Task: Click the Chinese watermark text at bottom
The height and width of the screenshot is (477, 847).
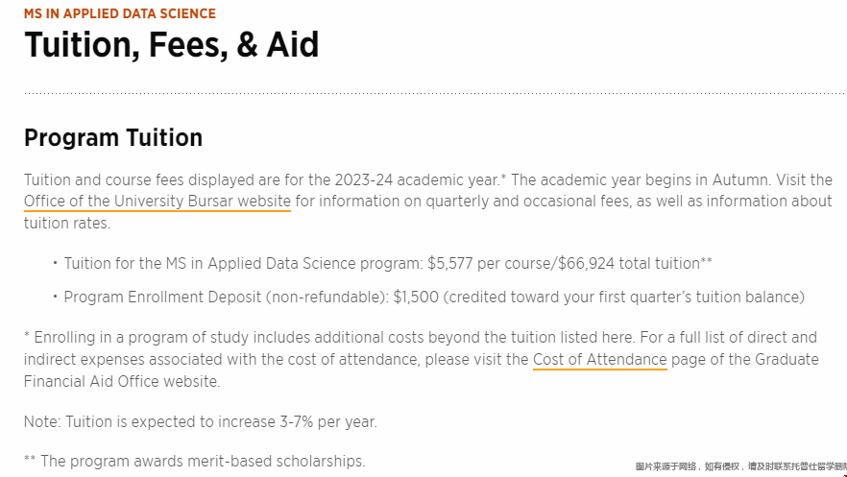Action: click(x=740, y=466)
